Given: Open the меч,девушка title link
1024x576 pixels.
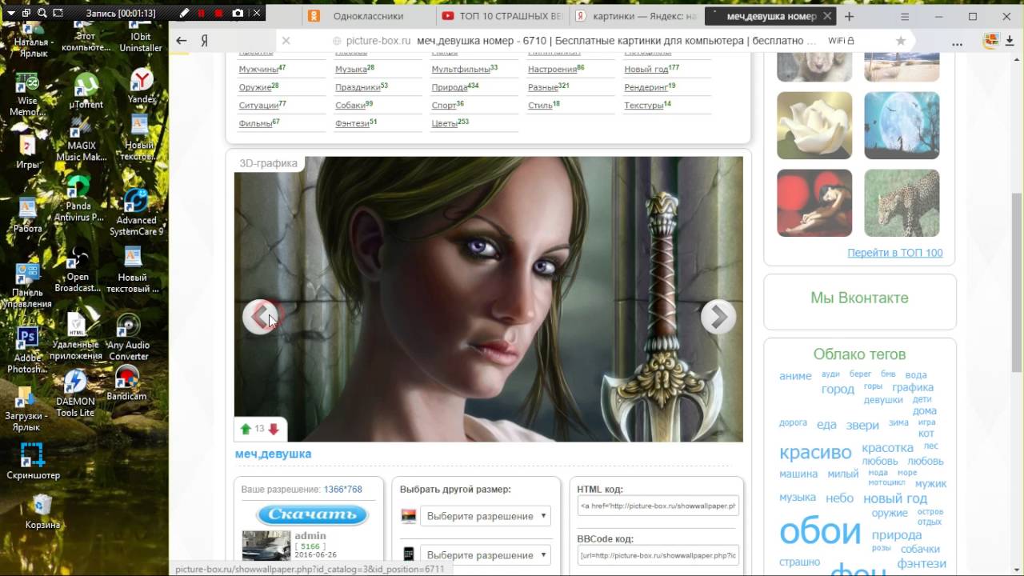Looking at the screenshot, I should [273, 454].
